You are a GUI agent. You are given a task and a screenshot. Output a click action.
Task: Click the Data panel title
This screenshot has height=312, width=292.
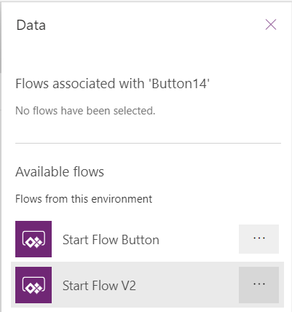pos(31,25)
